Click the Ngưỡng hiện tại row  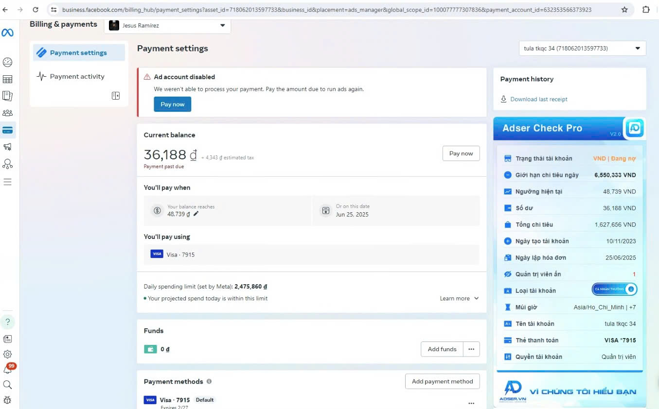pyautogui.click(x=570, y=191)
